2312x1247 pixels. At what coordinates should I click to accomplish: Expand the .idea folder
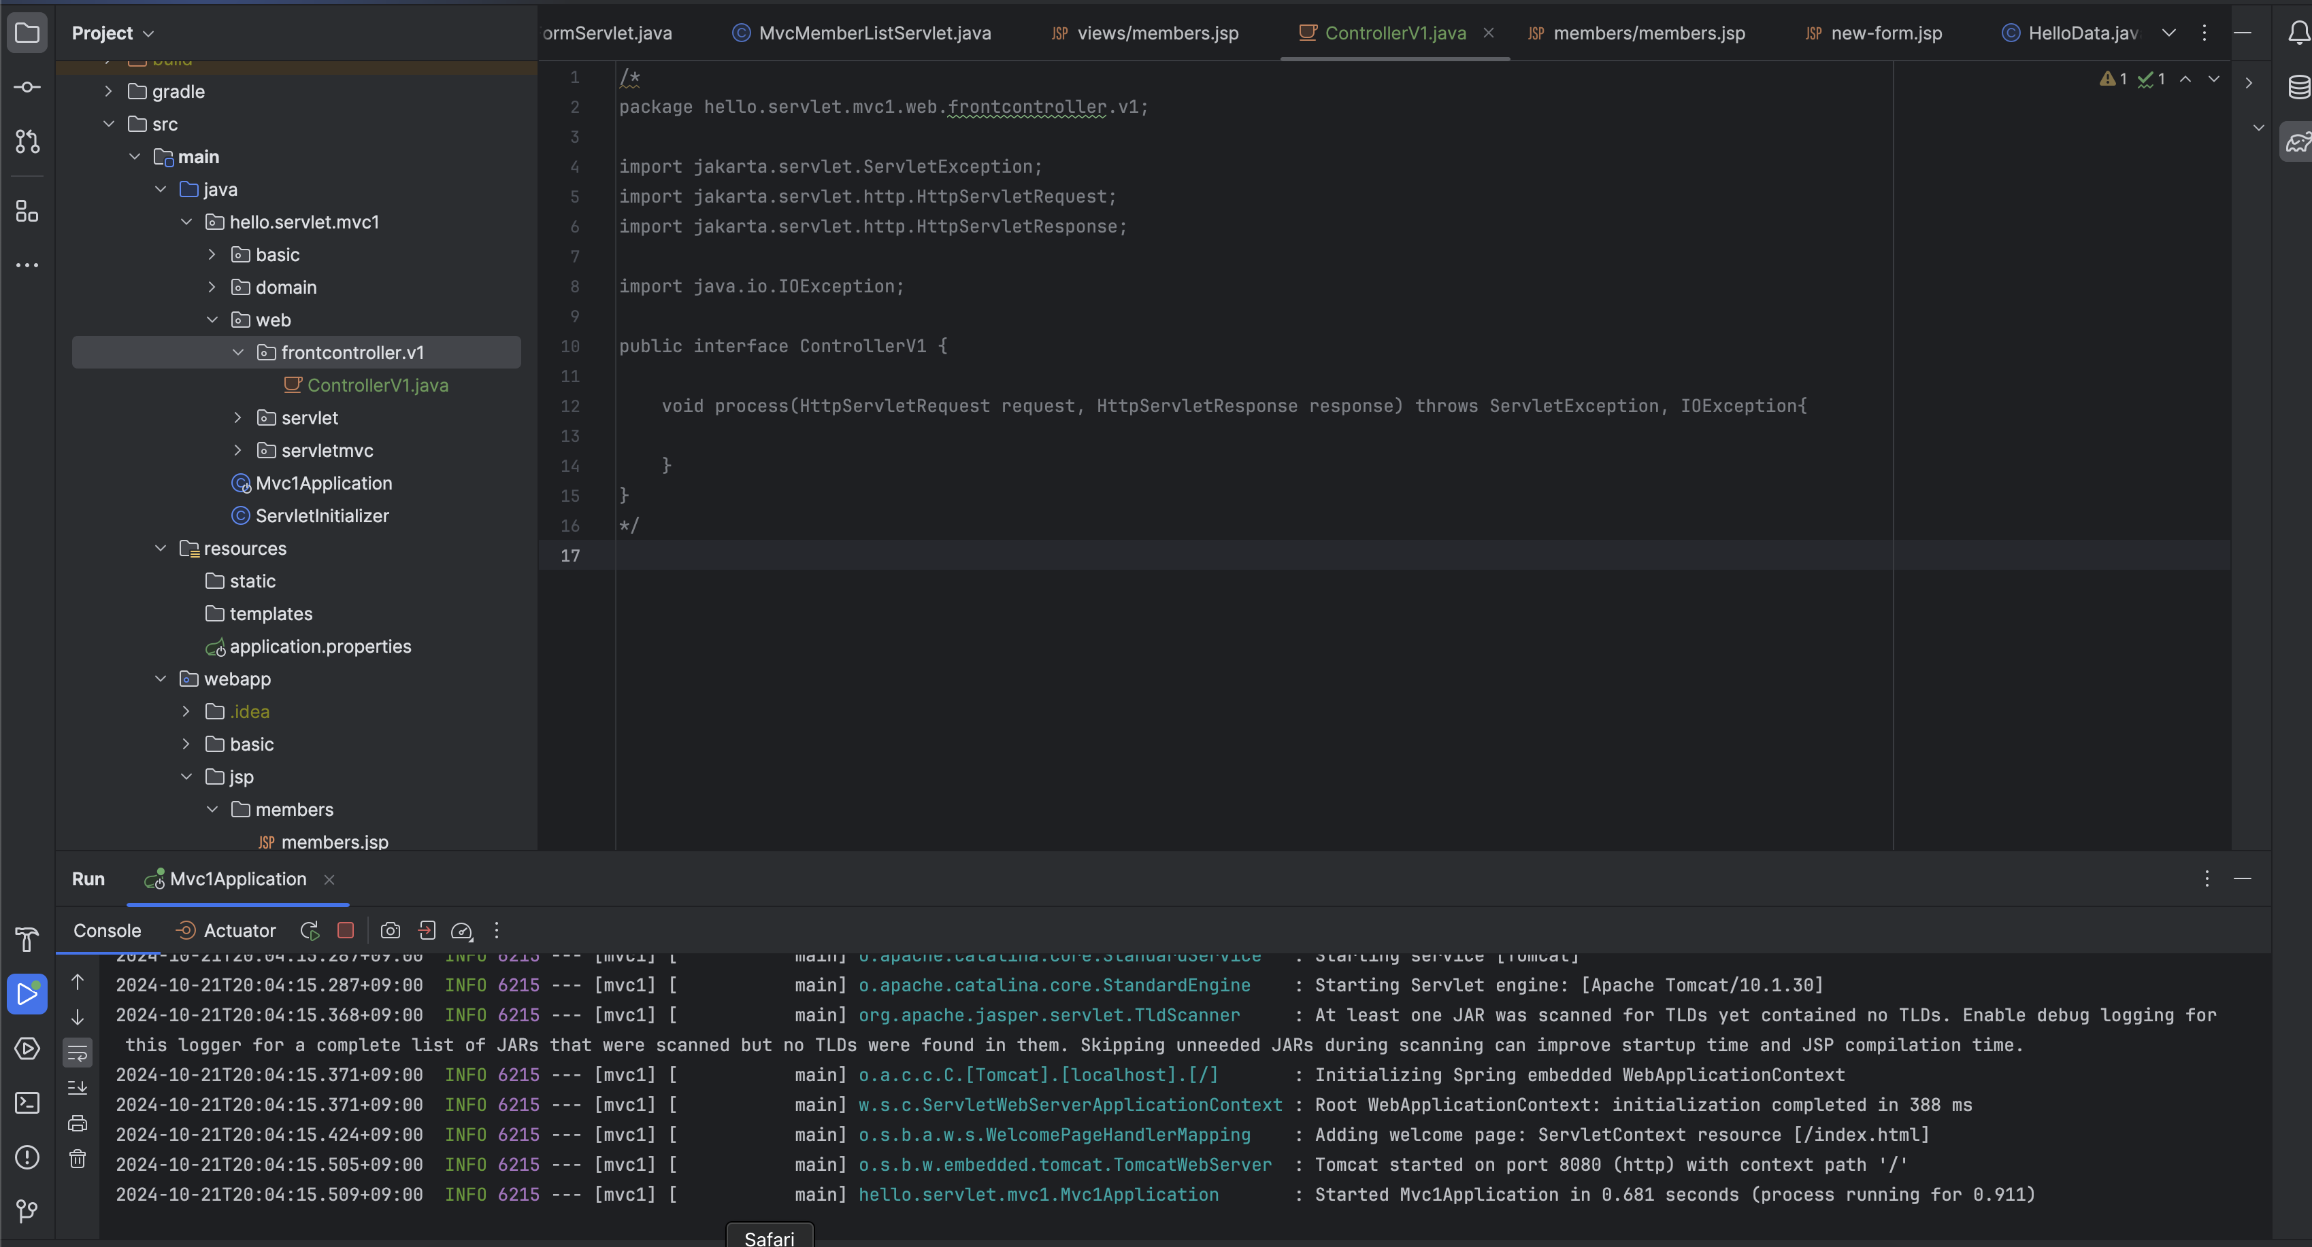186,711
